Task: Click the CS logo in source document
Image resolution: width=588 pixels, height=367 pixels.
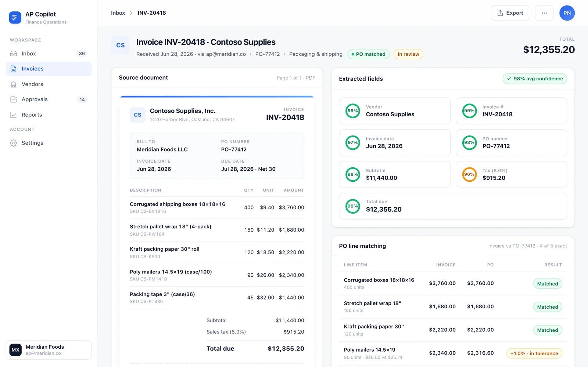Action: point(137,115)
